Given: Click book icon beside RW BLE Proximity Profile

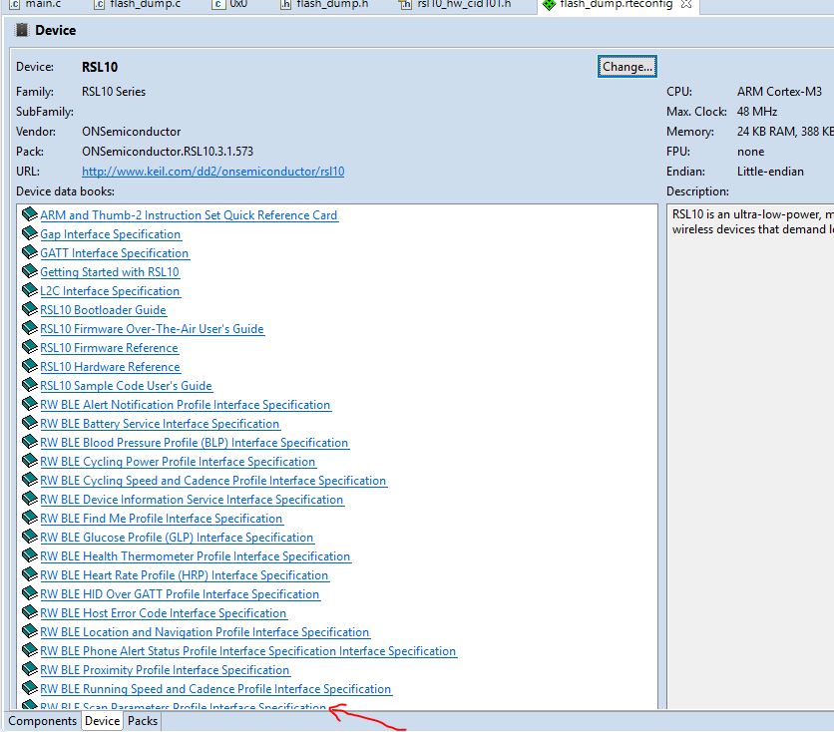Looking at the screenshot, I should [x=29, y=669].
